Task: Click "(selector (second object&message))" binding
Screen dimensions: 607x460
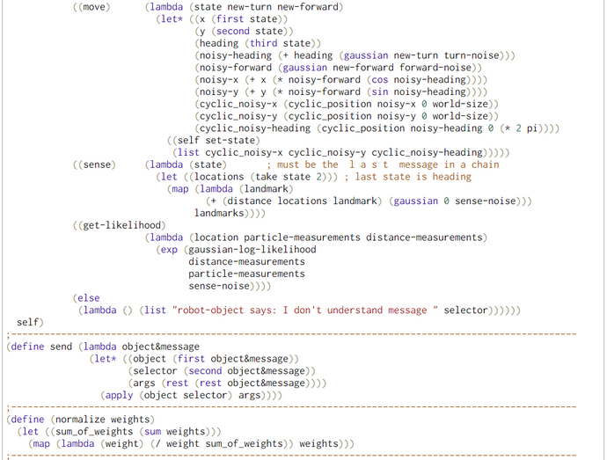Action: point(222,371)
